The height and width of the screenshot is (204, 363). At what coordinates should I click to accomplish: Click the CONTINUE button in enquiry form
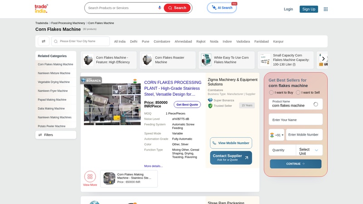pos(295,164)
